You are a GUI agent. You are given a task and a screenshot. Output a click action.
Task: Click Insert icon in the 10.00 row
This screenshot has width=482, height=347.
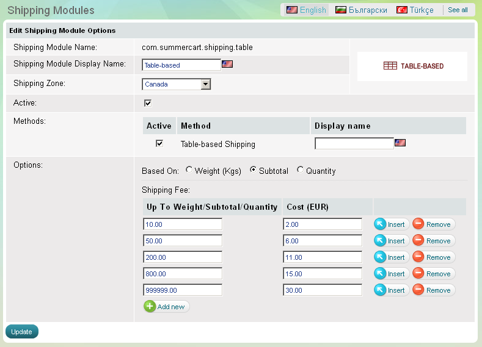[x=381, y=224]
